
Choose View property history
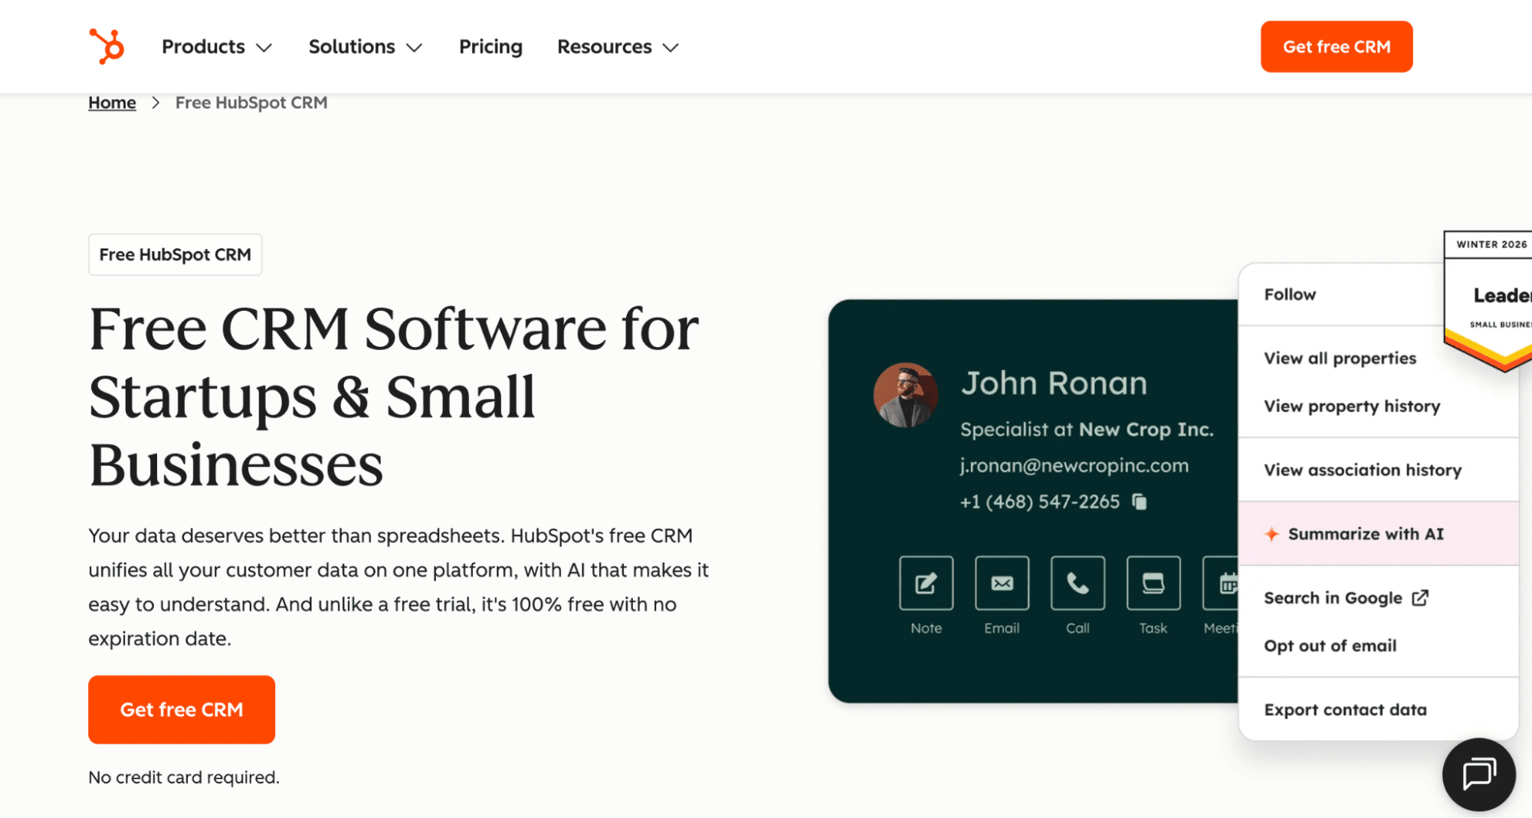(x=1352, y=406)
